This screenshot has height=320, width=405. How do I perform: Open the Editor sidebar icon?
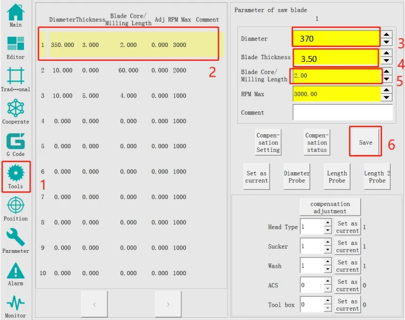pyautogui.click(x=15, y=47)
